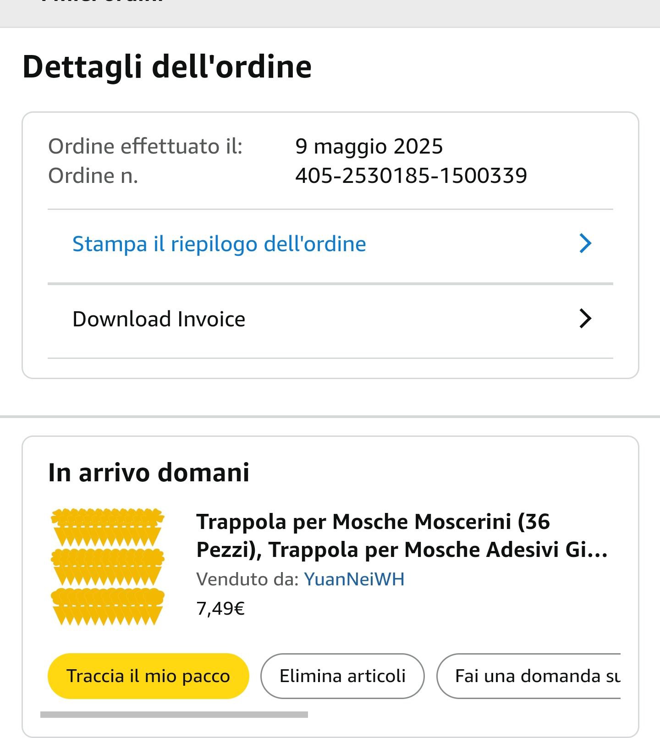
Task: Tap the black chevron next to Download Invoice
Action: [x=585, y=319]
